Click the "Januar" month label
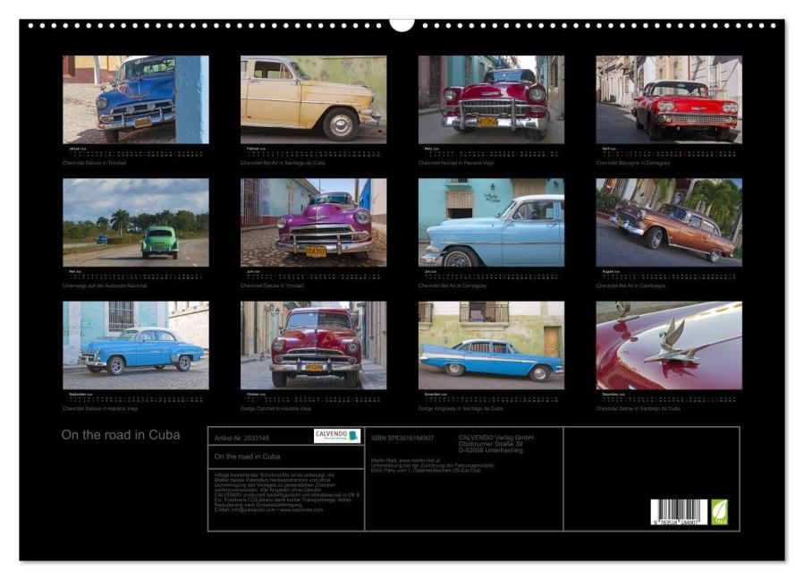This screenshot has width=804, height=580. click(74, 149)
